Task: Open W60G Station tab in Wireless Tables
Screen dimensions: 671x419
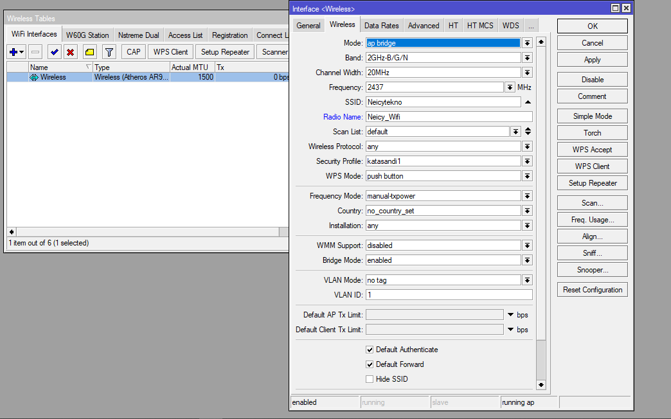Action: (x=87, y=35)
